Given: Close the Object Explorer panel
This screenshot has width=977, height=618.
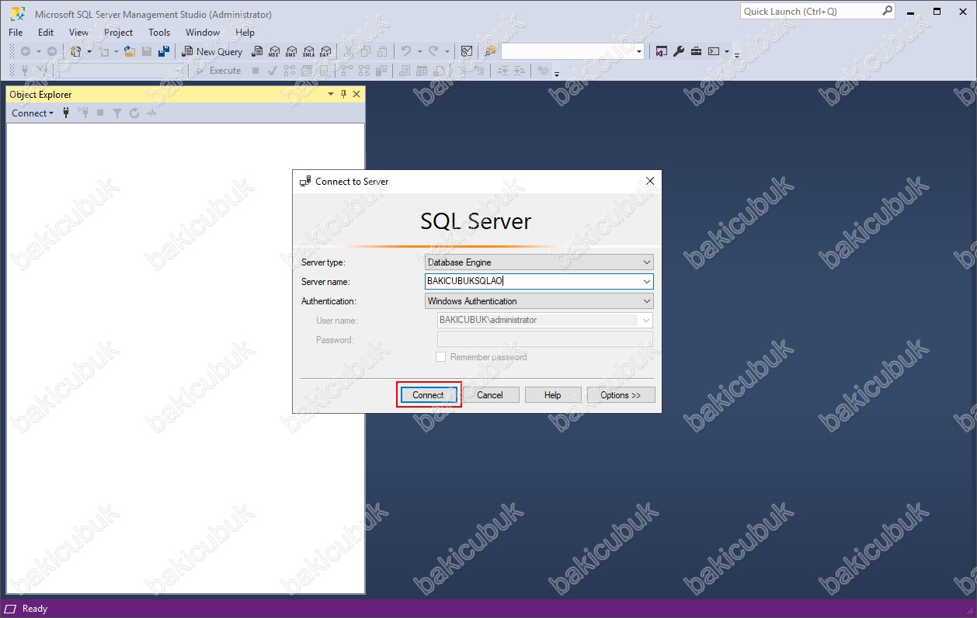Looking at the screenshot, I should coord(356,94).
